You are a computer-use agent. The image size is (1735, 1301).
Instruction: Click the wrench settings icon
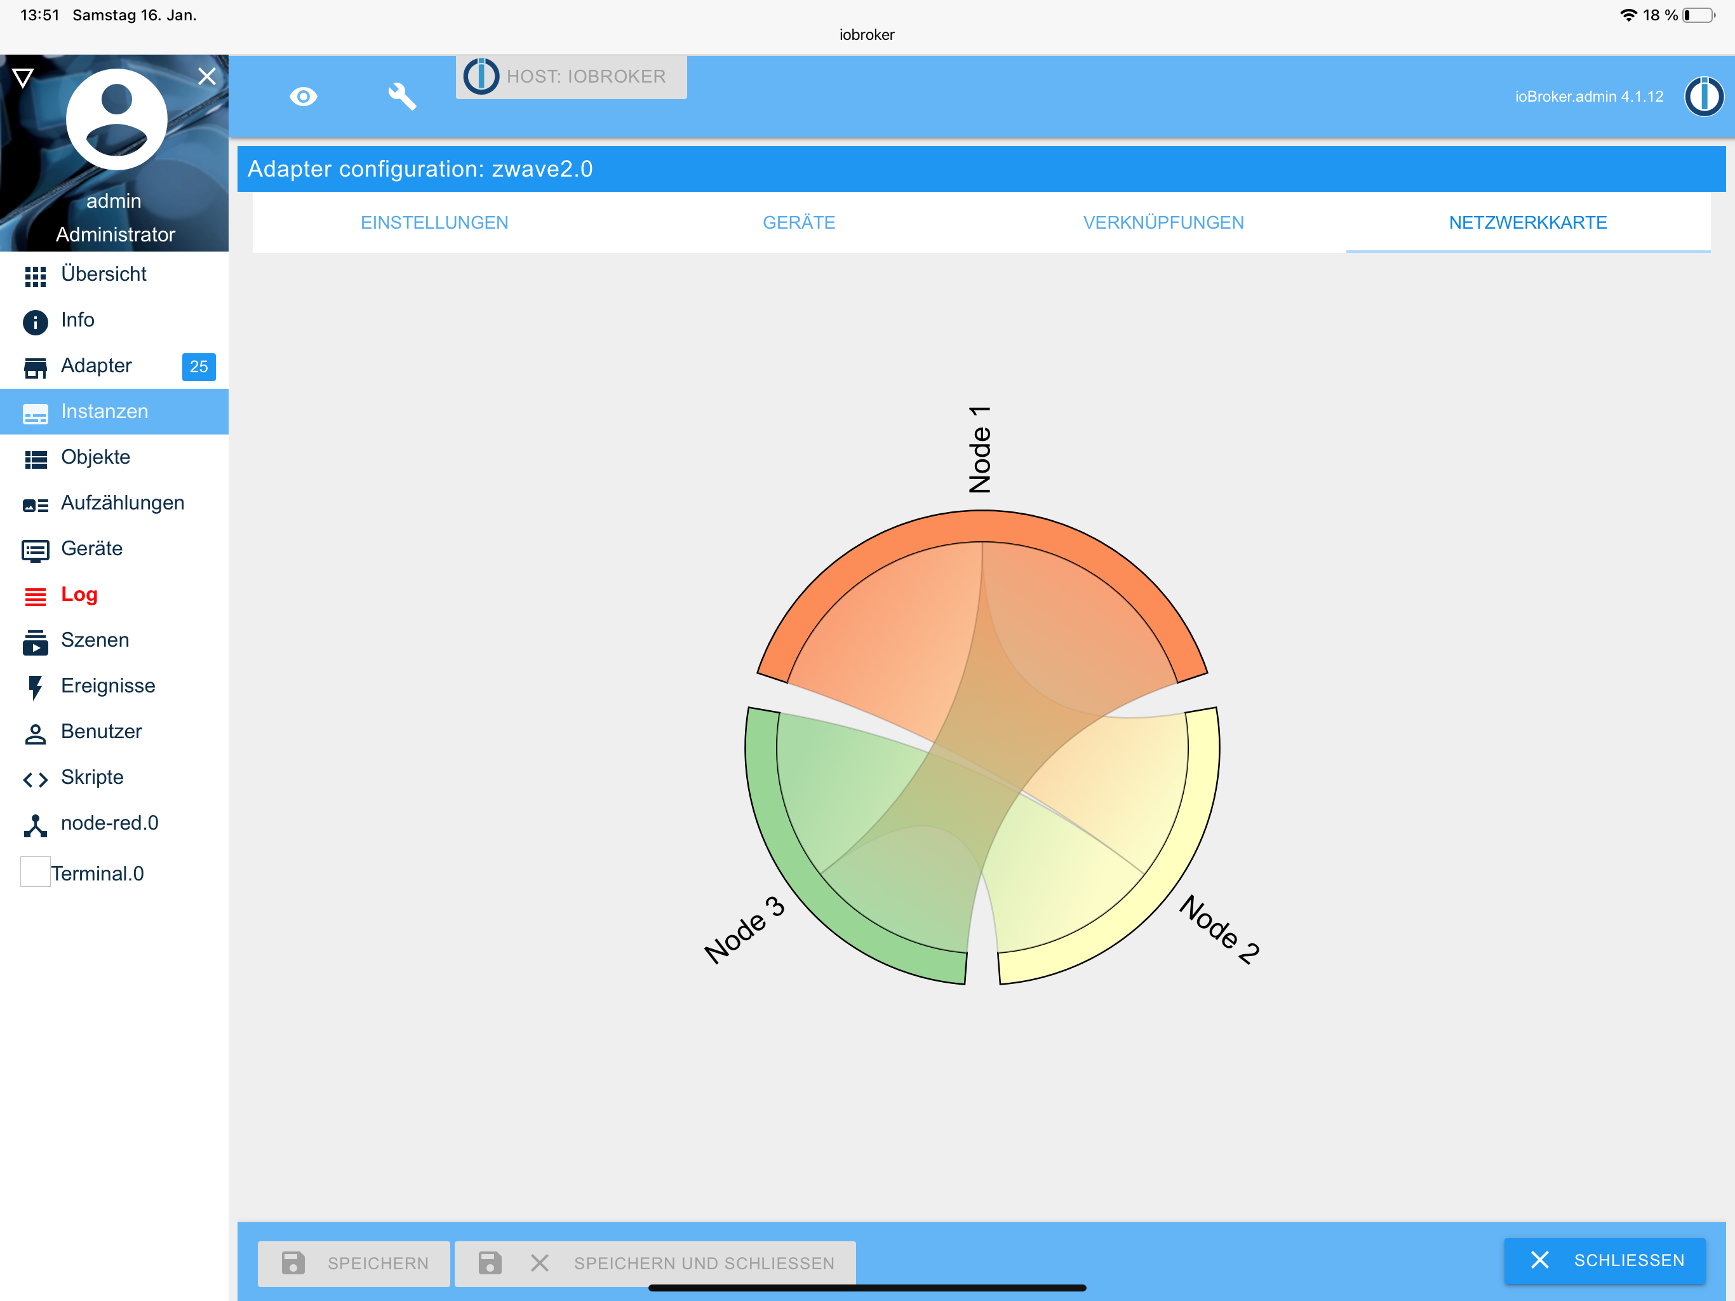(x=401, y=97)
